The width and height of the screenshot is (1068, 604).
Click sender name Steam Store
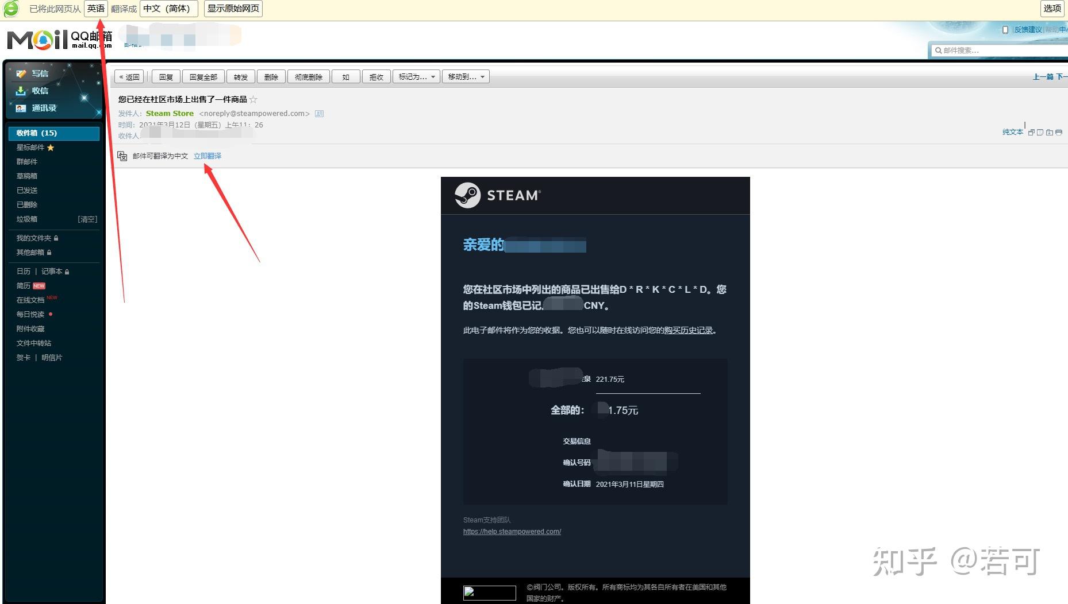coord(170,114)
